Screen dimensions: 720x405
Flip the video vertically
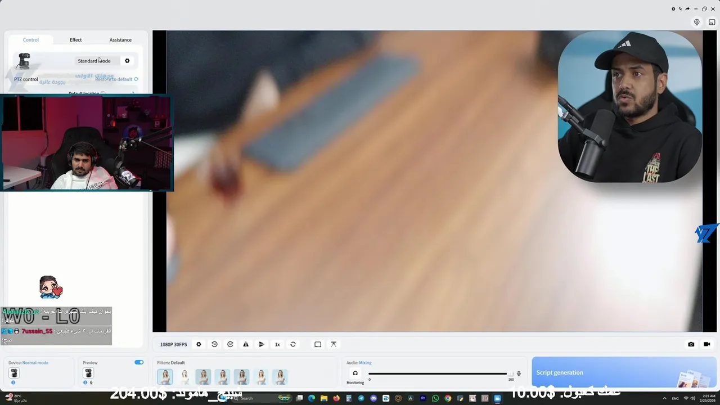(262, 344)
